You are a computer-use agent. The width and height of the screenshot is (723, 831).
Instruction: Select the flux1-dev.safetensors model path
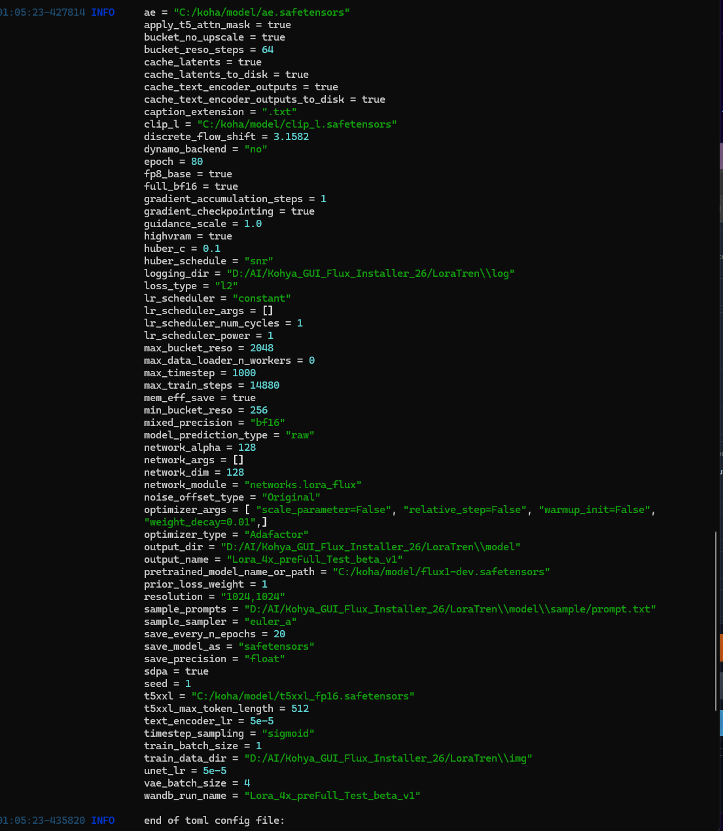click(x=441, y=572)
